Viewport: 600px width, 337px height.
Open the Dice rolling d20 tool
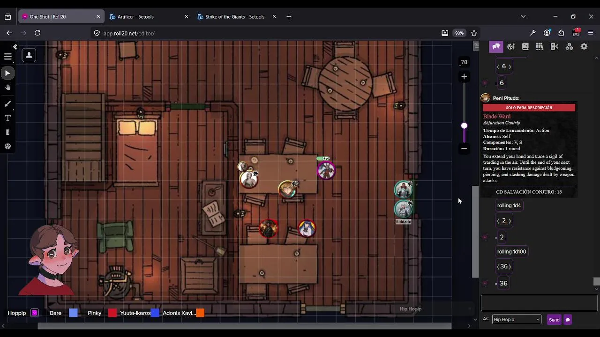(x=7, y=147)
